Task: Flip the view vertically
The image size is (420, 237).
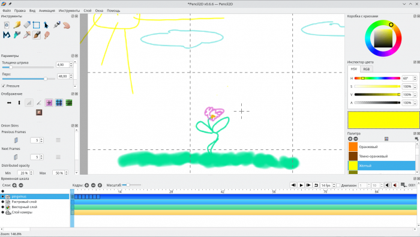Action: 19,103
